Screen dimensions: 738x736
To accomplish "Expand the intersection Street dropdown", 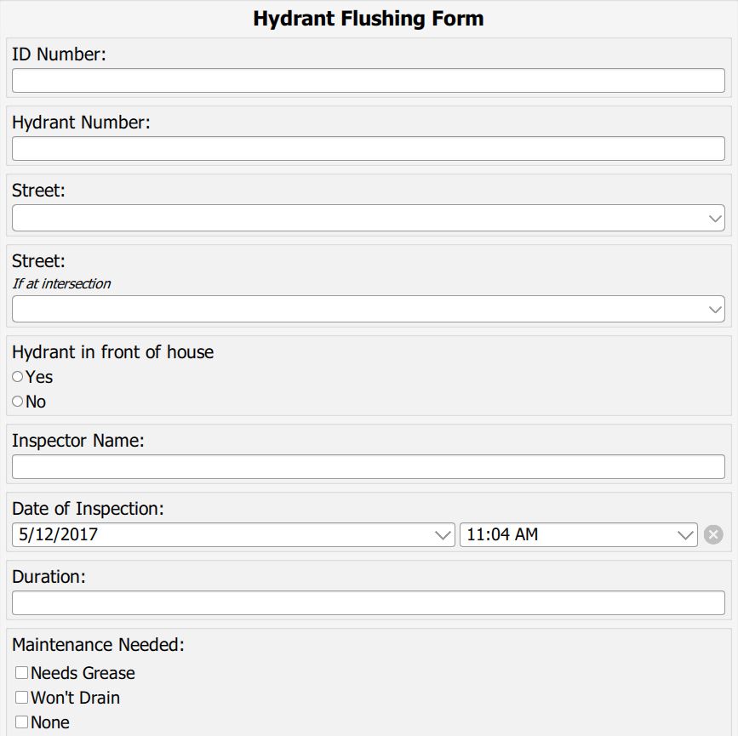I will 714,310.
